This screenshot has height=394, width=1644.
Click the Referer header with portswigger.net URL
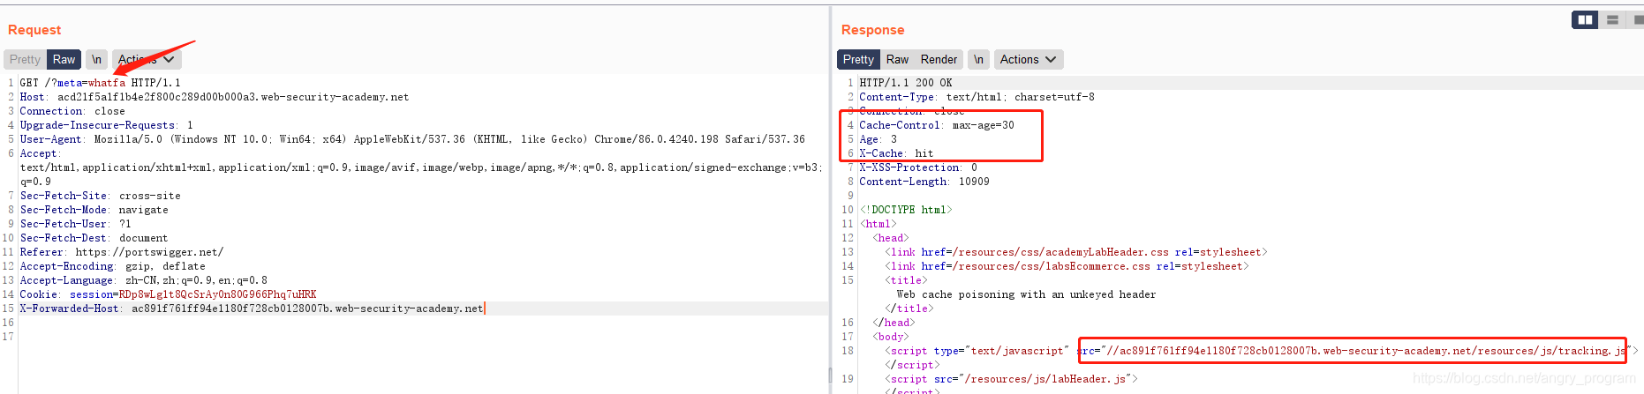pos(122,252)
